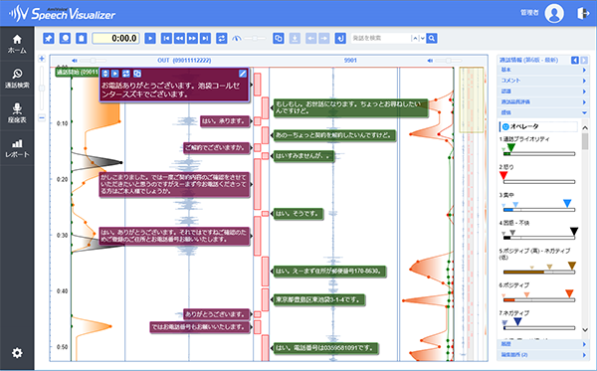
Task: Jump to the next search result
Action: [422, 38]
